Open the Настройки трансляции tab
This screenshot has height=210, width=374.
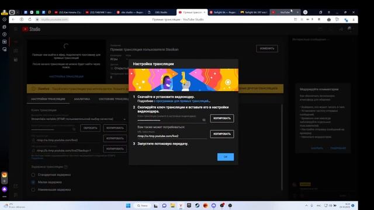click(x=48, y=99)
